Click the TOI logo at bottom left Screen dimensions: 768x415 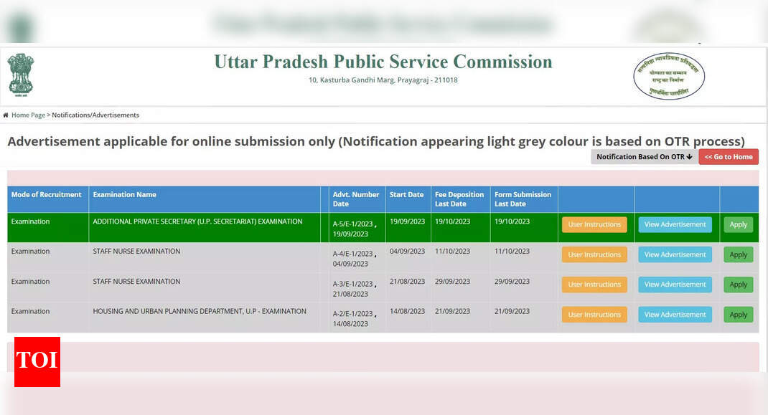pos(37,362)
